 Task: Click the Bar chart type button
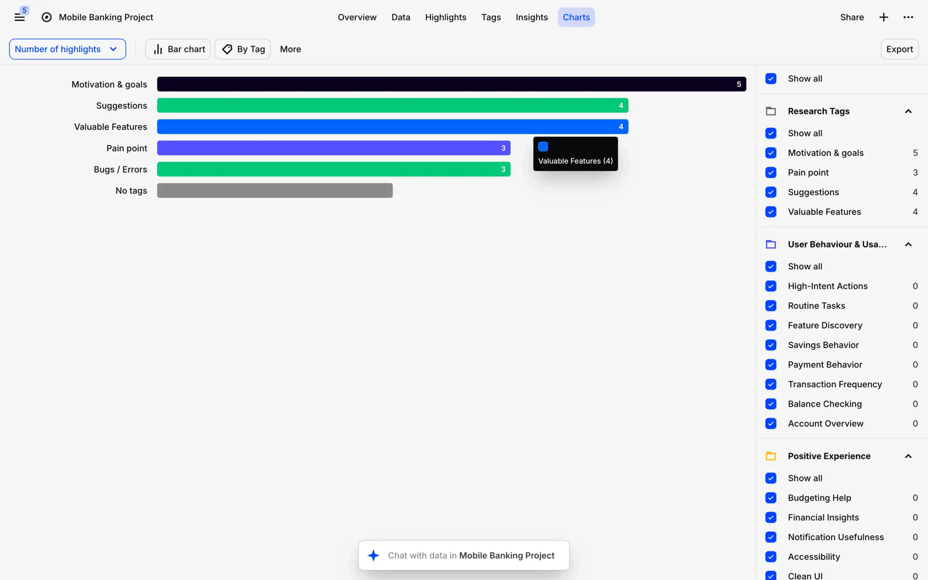point(178,49)
